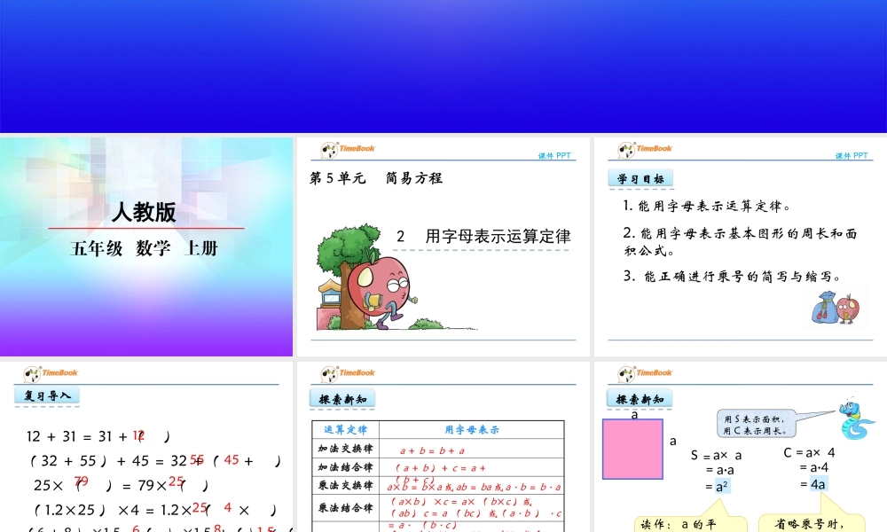Click the "探索新知" badge on the table slide

pos(343,400)
